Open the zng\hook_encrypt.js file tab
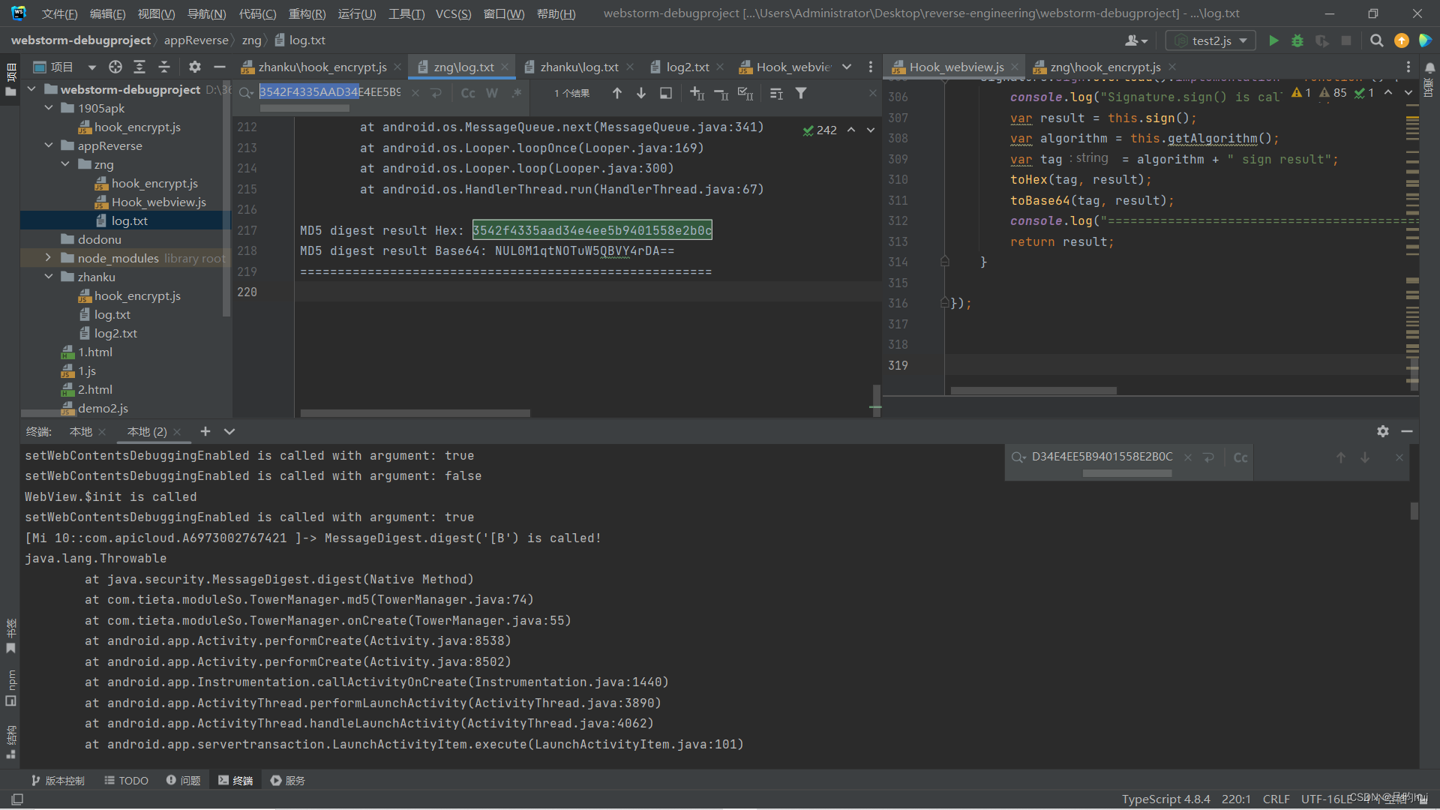1440x810 pixels. point(1102,66)
